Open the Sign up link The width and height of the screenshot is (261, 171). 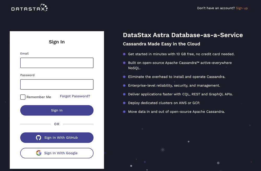pyautogui.click(x=242, y=8)
